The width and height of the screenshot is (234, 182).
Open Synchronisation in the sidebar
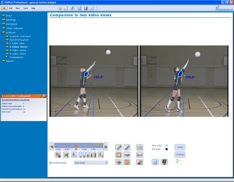(19, 40)
